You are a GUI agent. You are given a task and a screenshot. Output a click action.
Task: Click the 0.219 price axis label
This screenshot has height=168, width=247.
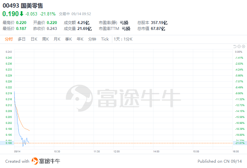[9, 93]
